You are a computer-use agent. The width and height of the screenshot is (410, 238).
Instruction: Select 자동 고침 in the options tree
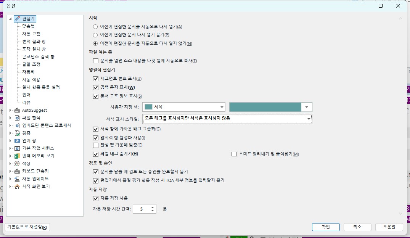31,34
